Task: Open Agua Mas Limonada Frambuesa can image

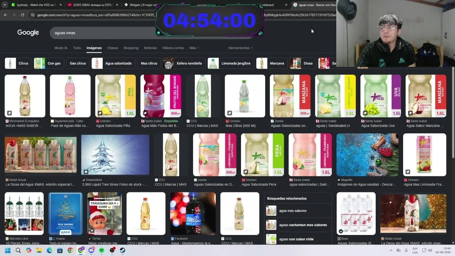Action: pos(424,155)
